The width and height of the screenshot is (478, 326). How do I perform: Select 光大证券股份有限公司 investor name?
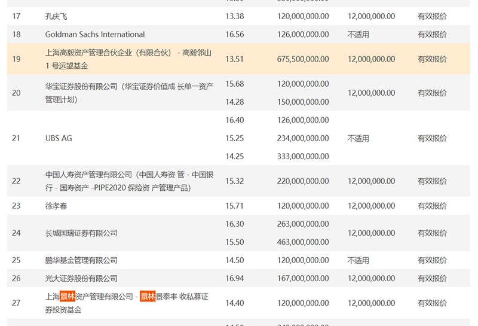[x=81, y=278]
